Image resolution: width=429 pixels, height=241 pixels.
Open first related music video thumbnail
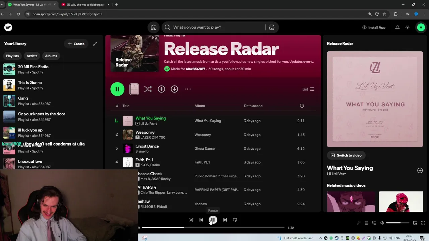click(x=351, y=202)
